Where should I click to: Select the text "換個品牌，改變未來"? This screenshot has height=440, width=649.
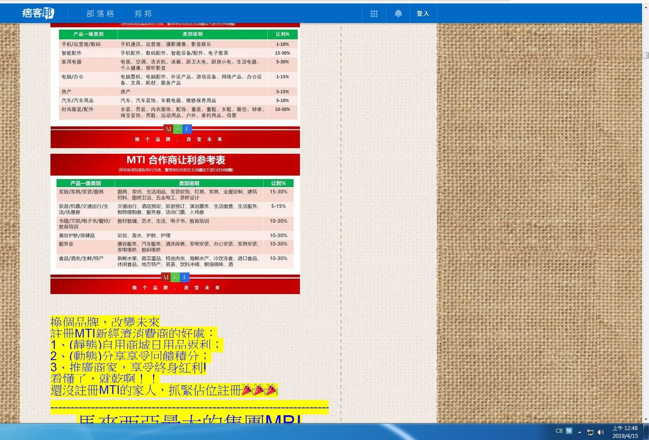(x=105, y=321)
